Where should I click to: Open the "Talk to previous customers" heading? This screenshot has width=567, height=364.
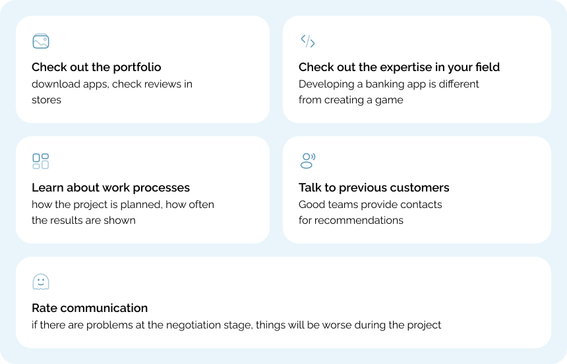click(374, 188)
